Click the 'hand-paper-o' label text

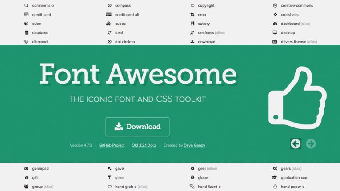pyautogui.click(x=292, y=187)
